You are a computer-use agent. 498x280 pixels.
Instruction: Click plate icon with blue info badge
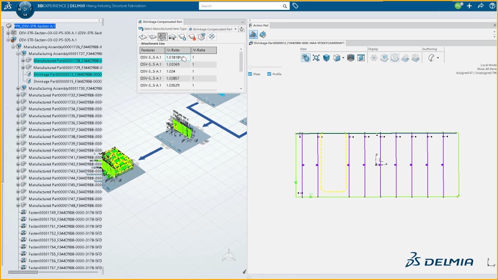182,37
